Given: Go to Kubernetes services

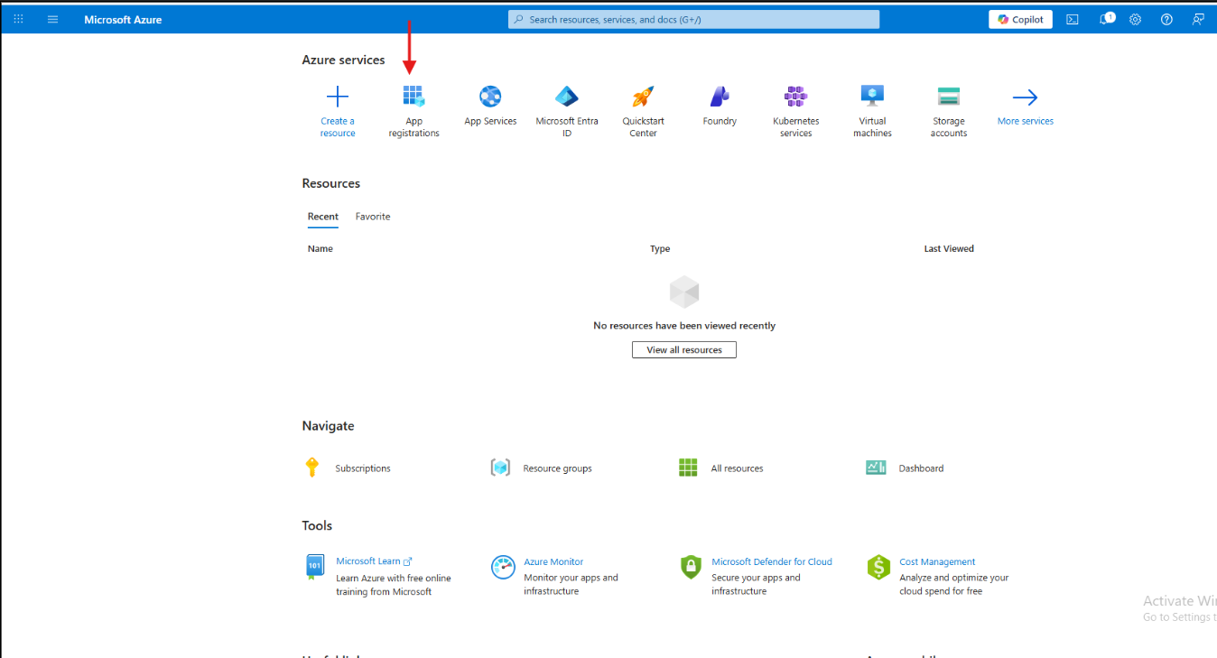Looking at the screenshot, I should click(x=796, y=112).
